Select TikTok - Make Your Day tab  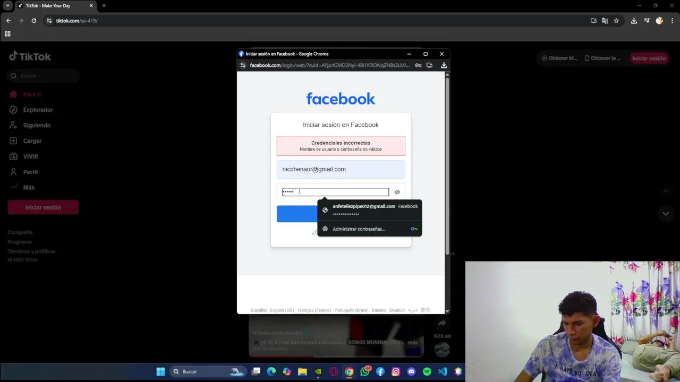coord(55,6)
